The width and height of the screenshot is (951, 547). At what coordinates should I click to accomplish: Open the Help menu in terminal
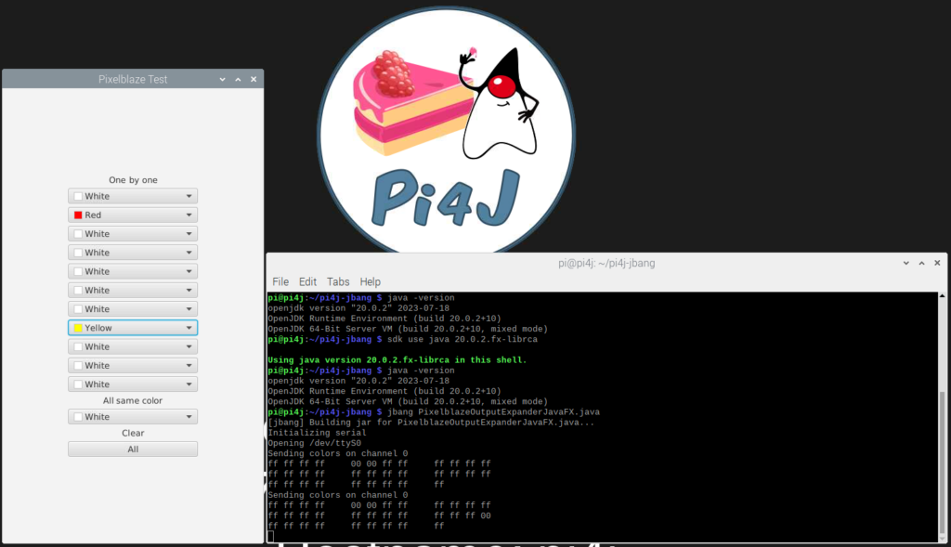(x=370, y=282)
